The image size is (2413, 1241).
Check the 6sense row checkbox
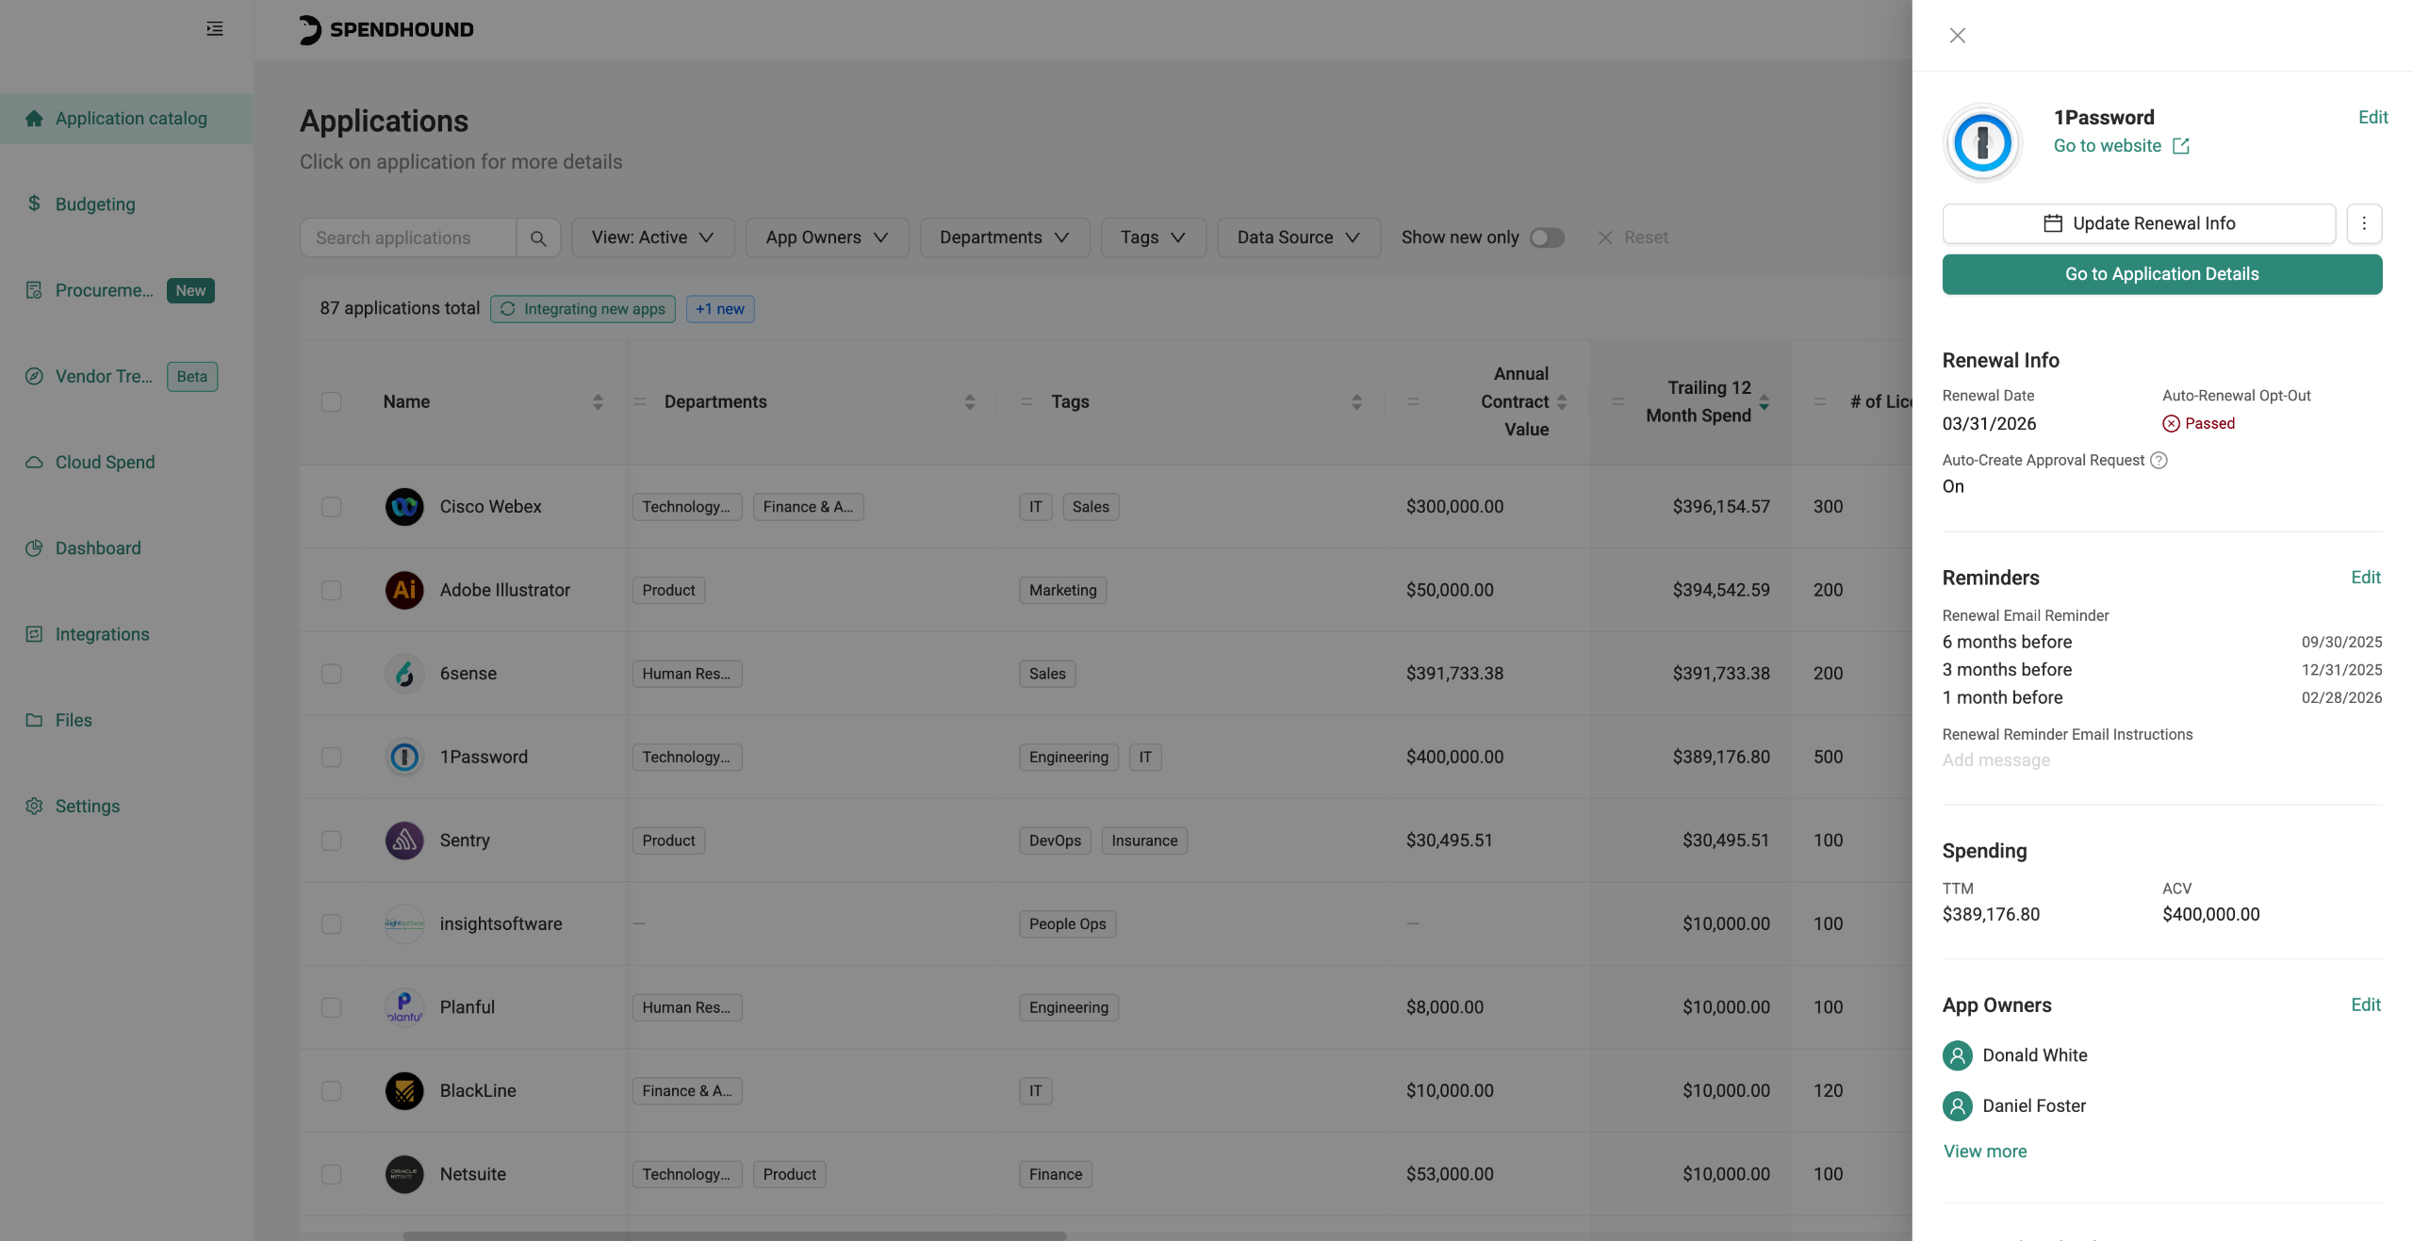tap(331, 674)
